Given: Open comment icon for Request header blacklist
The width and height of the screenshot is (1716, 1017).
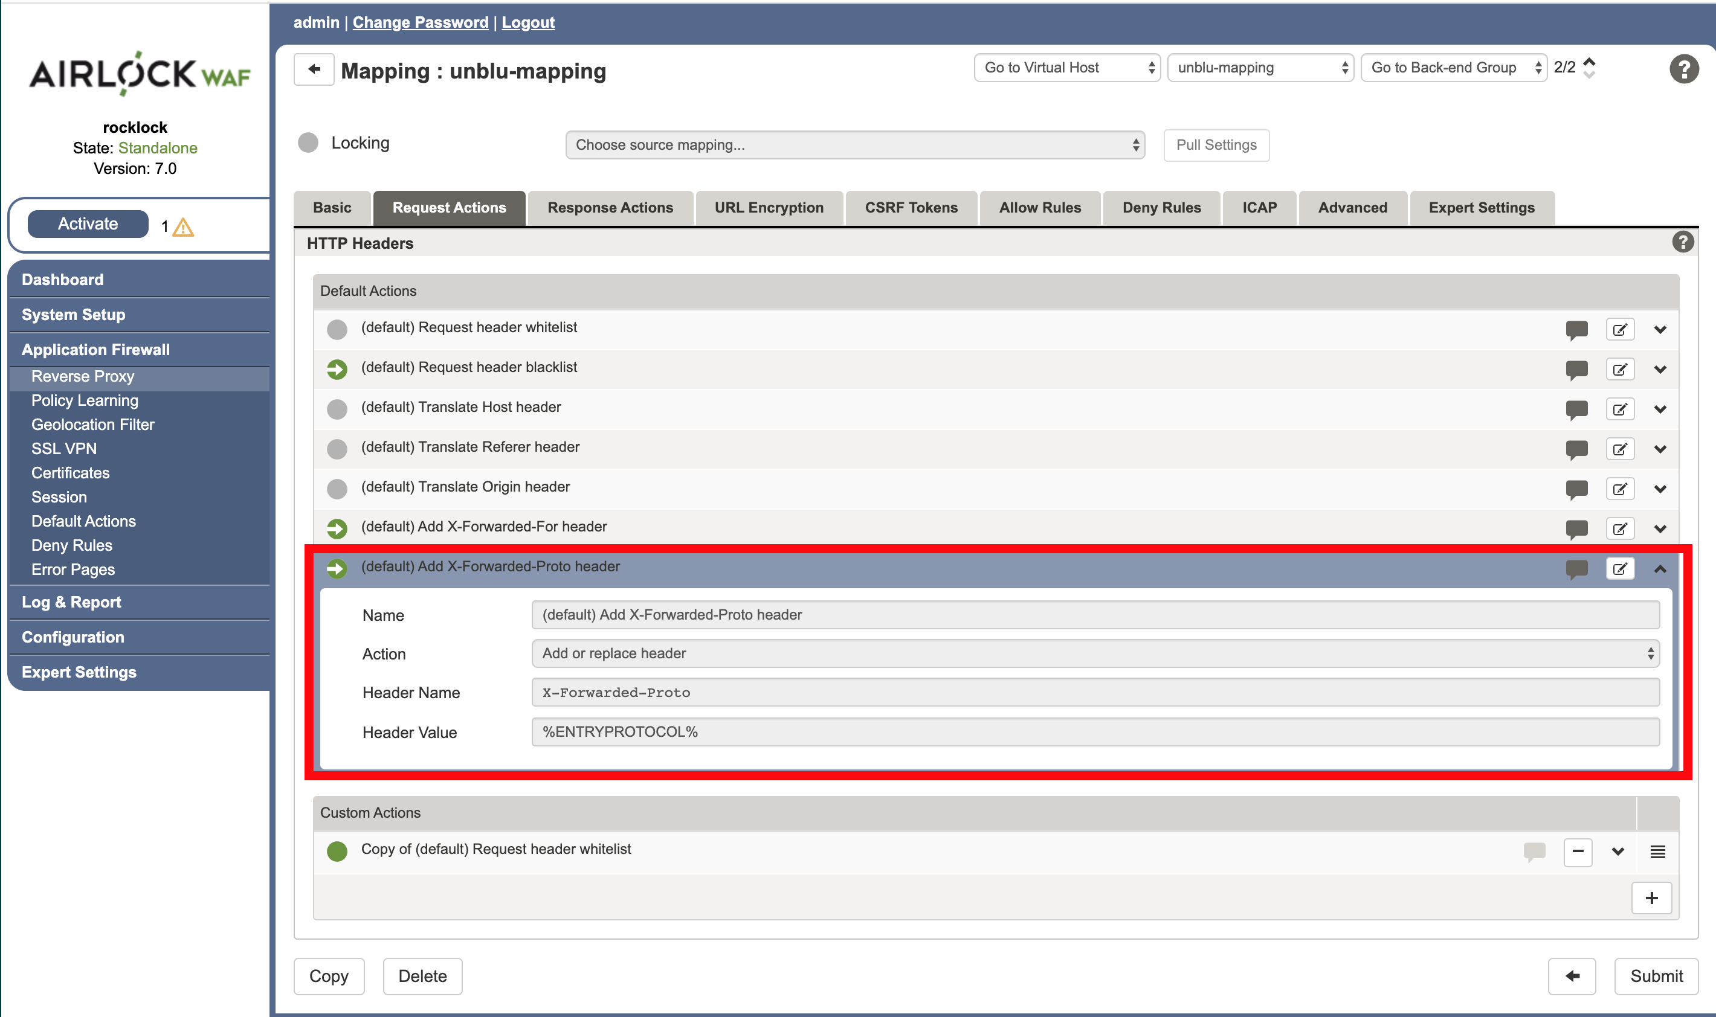Looking at the screenshot, I should coord(1576,370).
